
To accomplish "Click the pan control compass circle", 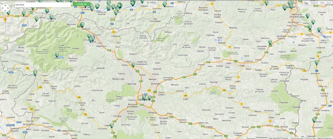I will pyautogui.click(x=6, y=8).
